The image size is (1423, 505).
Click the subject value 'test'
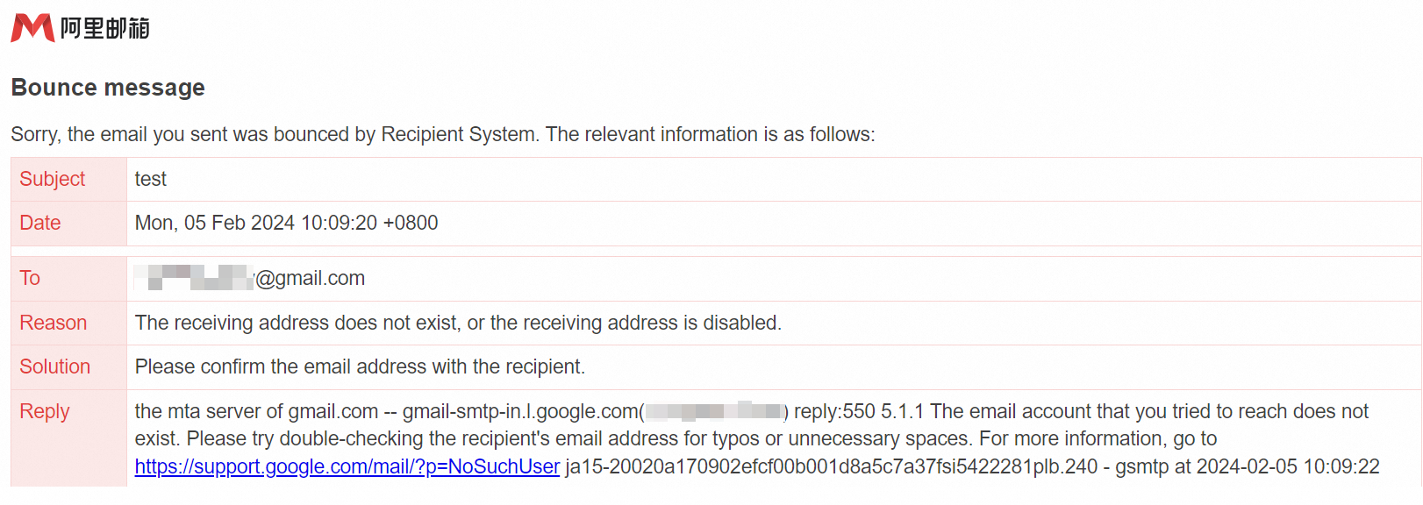tap(150, 179)
